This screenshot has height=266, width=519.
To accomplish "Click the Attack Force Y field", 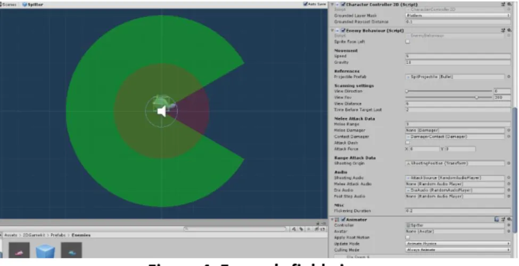I will coord(460,149).
